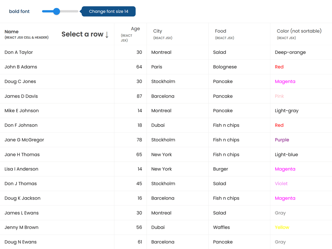
Task: Click the bold font label
Action: (x=19, y=11)
